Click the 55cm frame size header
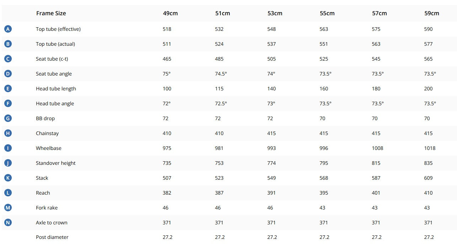457x246 pixels. point(327,13)
